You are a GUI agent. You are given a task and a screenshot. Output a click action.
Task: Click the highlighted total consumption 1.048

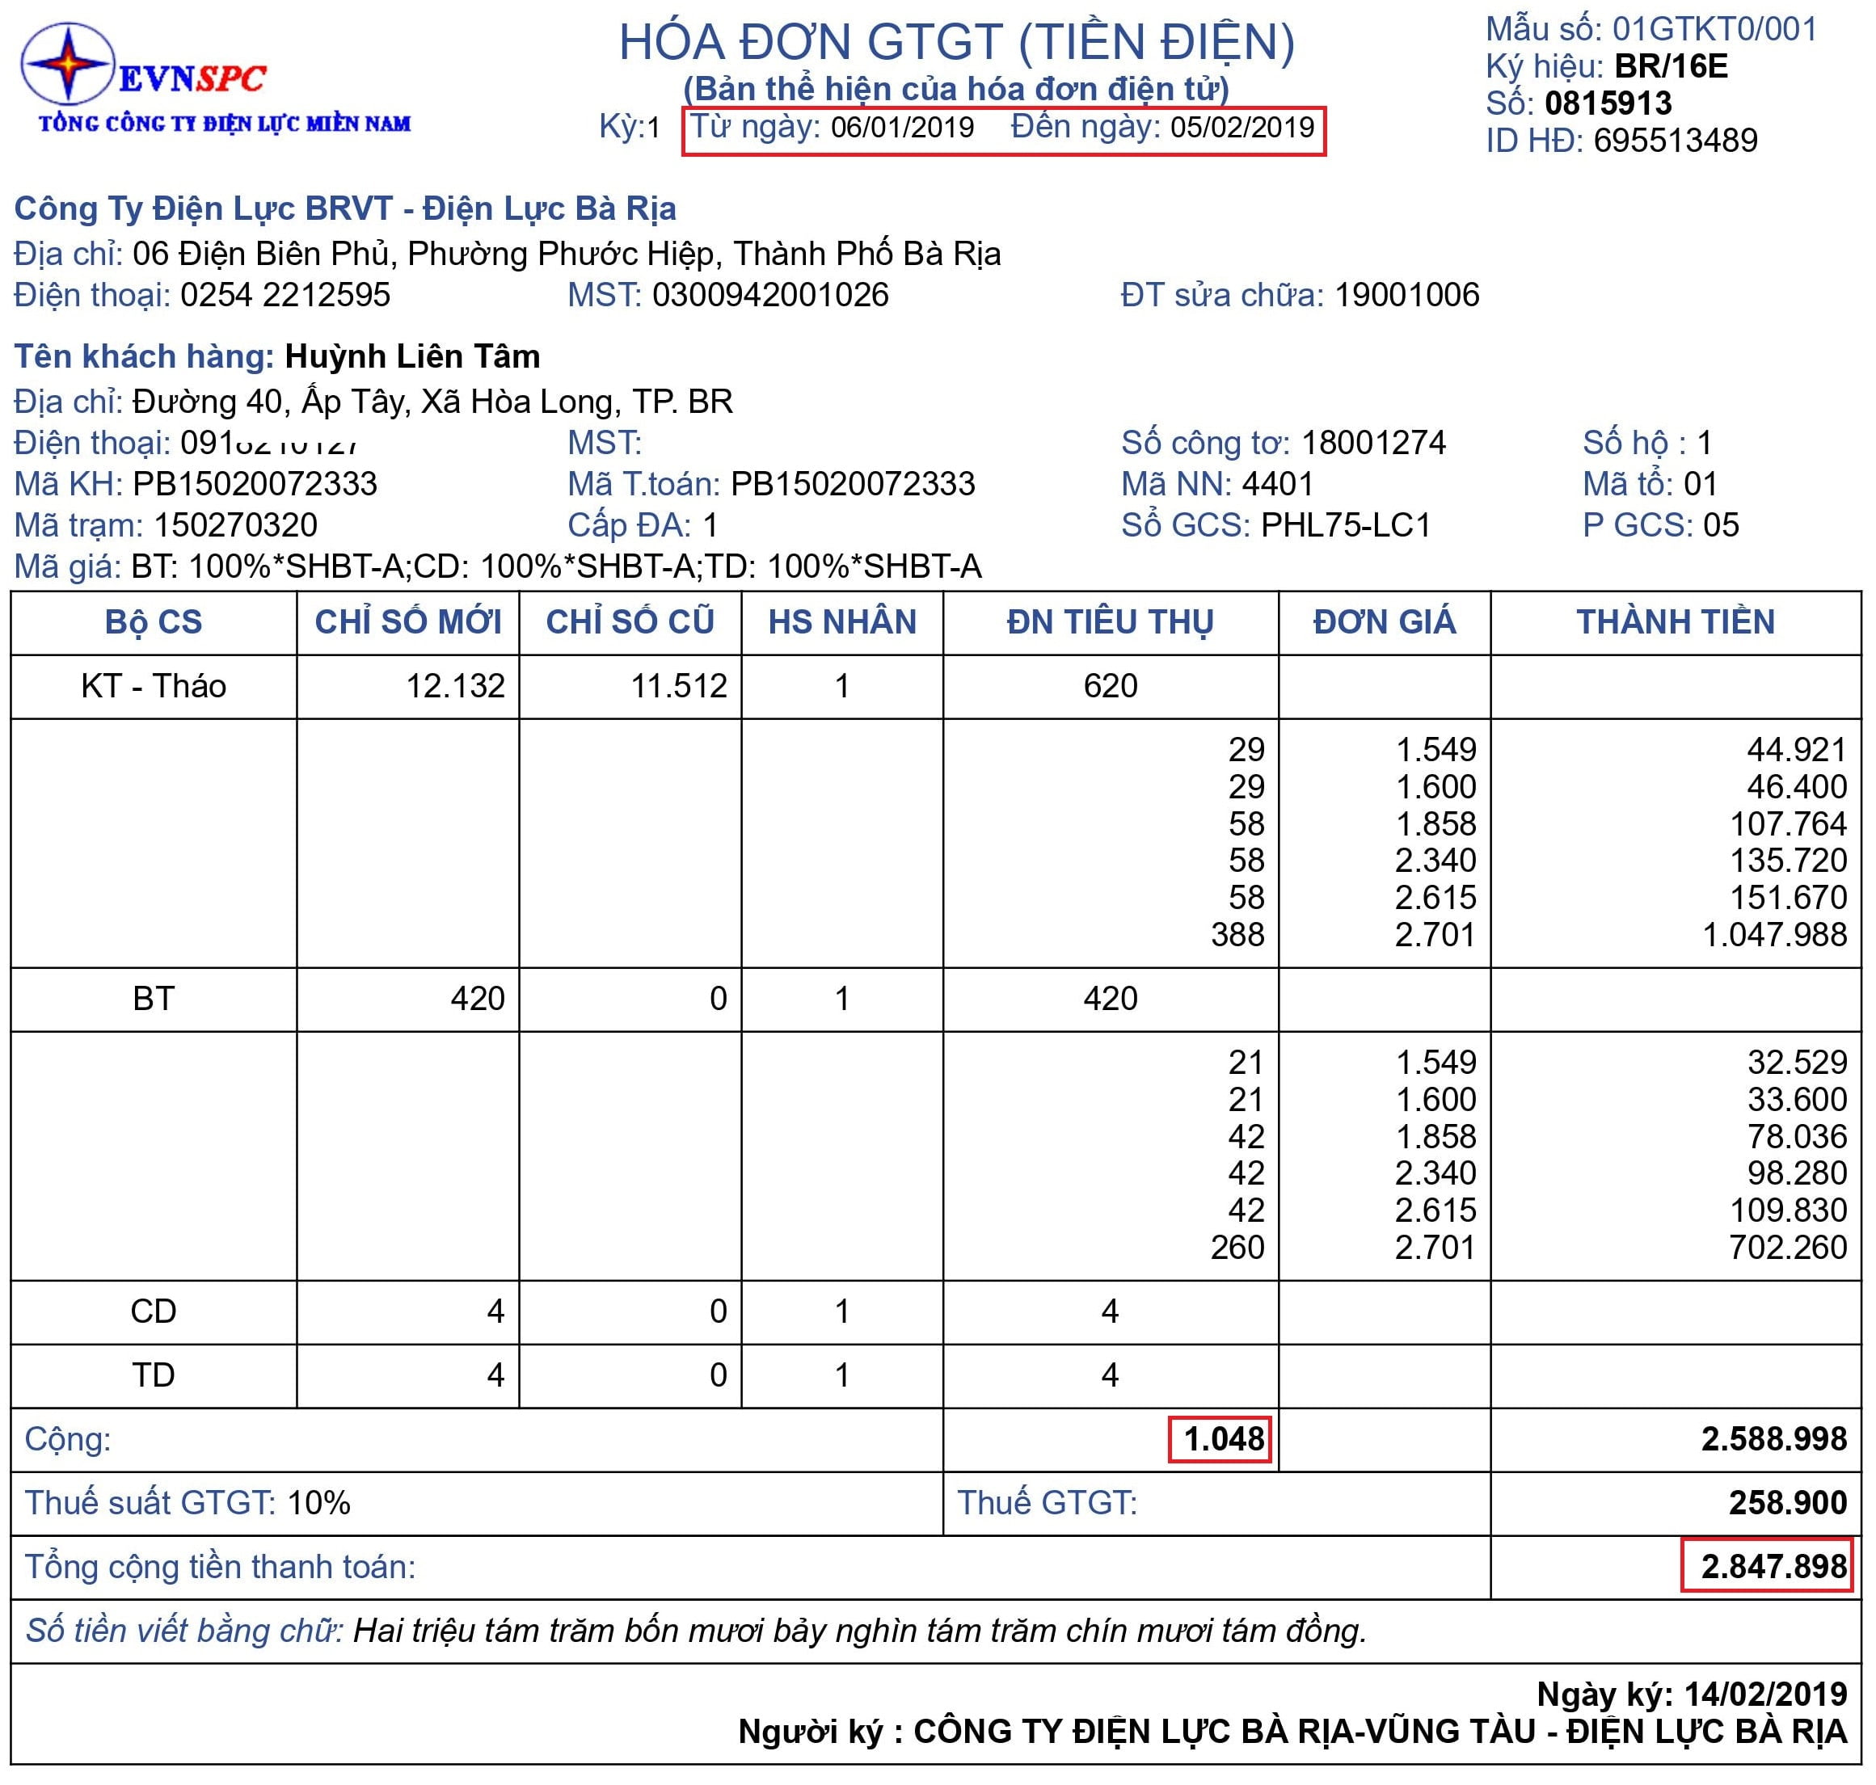tap(1222, 1438)
